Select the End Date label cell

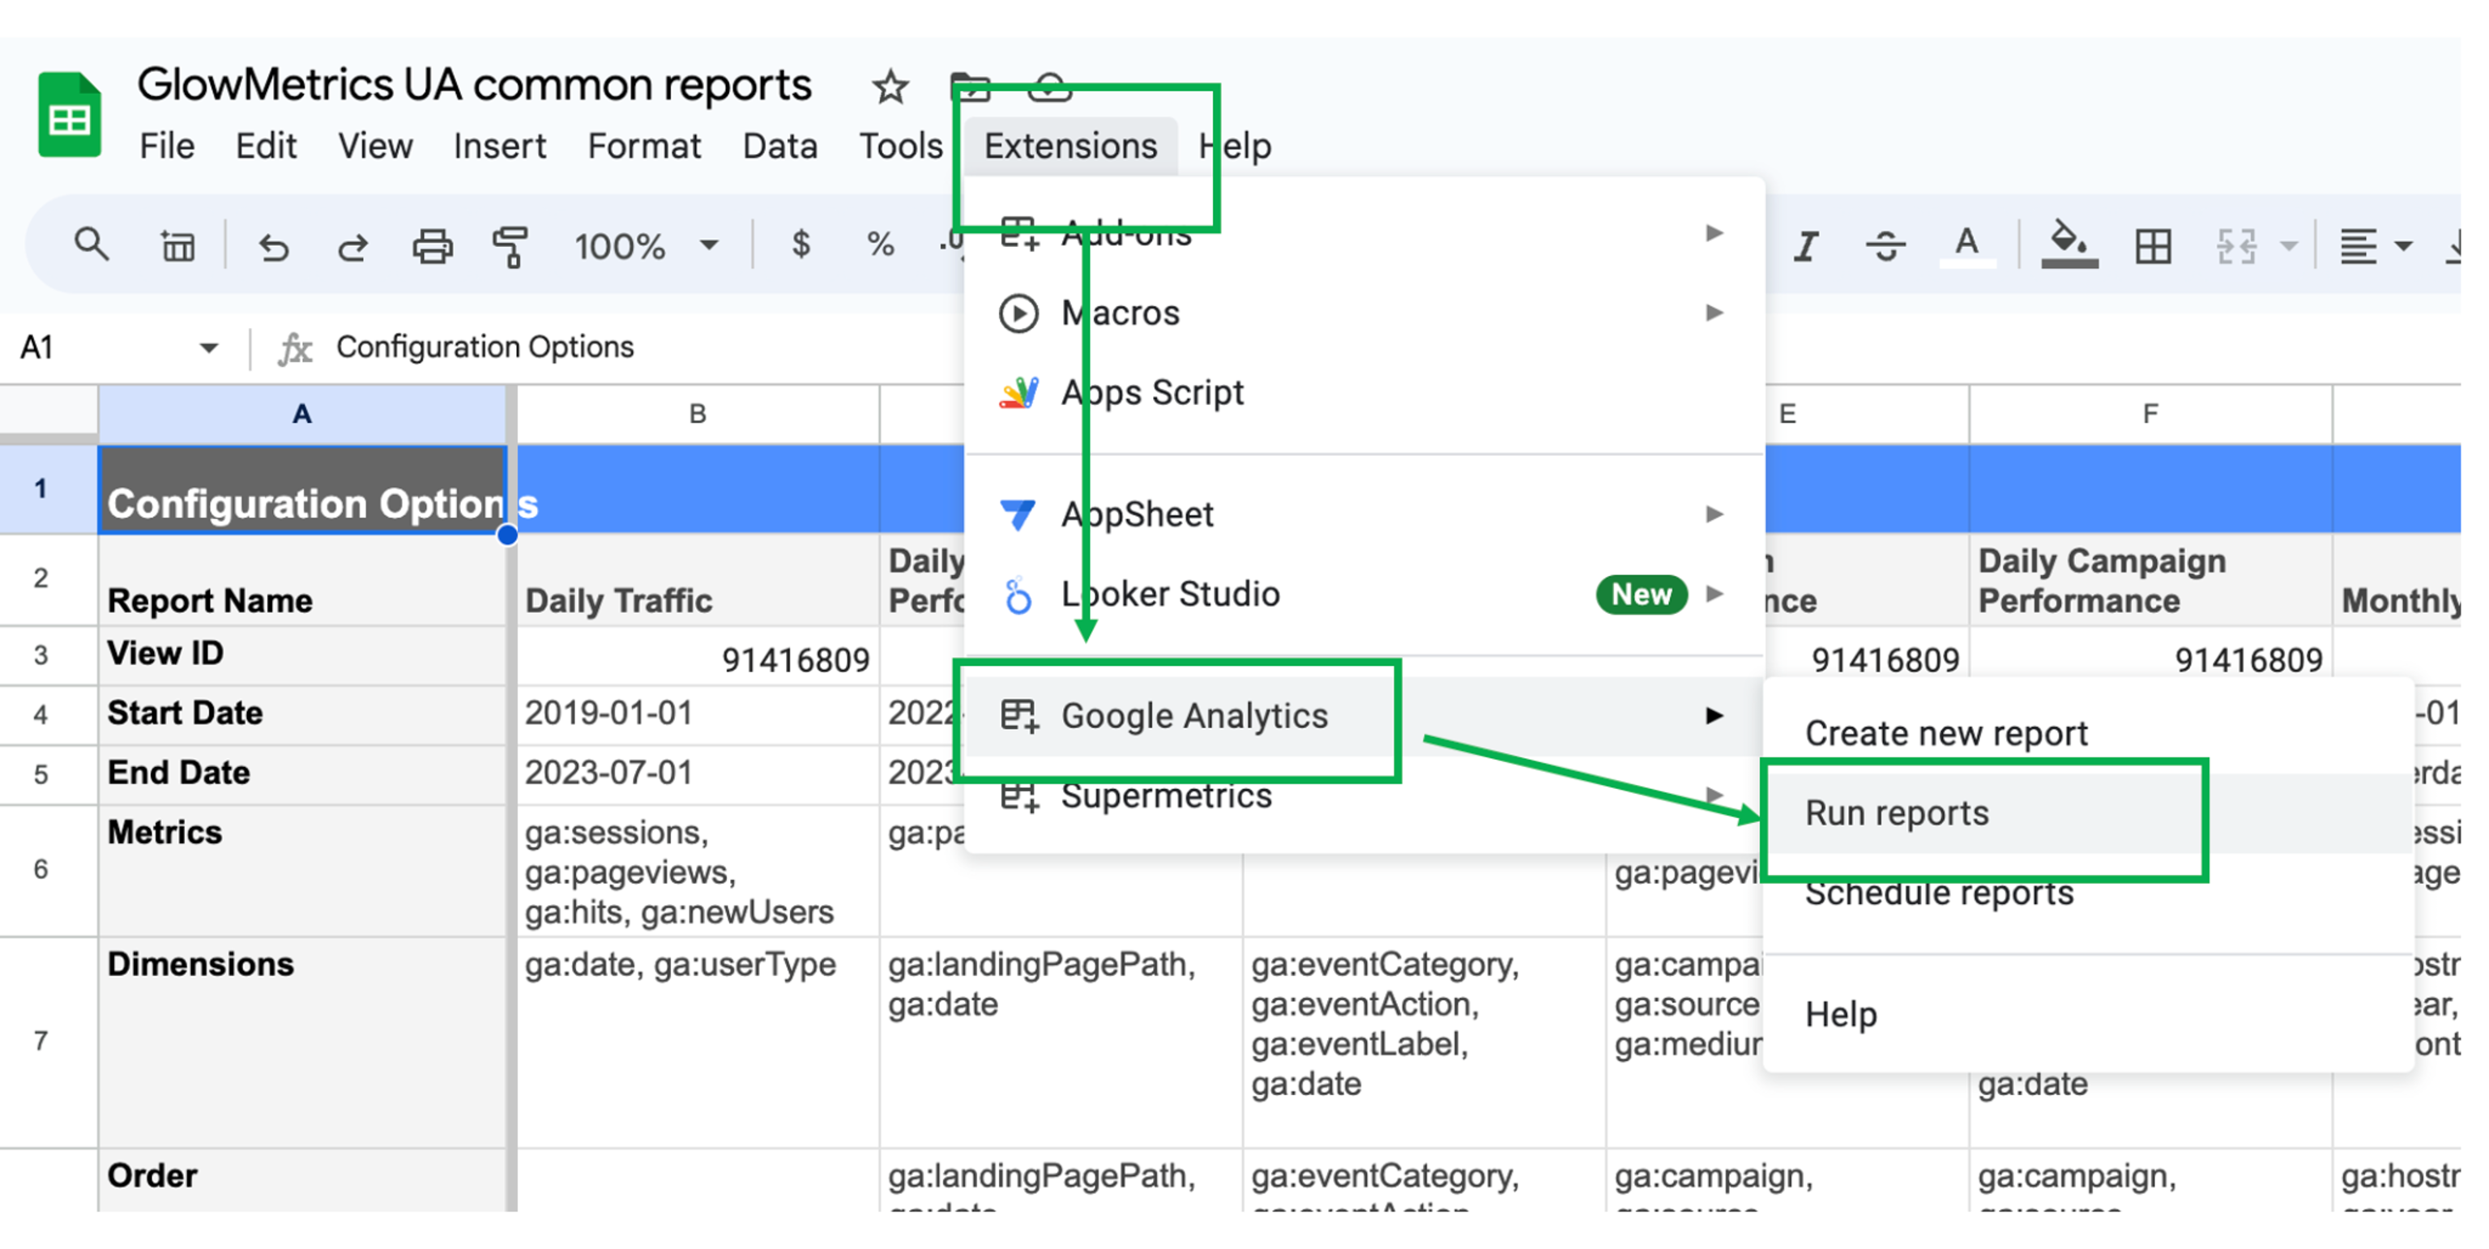(x=302, y=774)
